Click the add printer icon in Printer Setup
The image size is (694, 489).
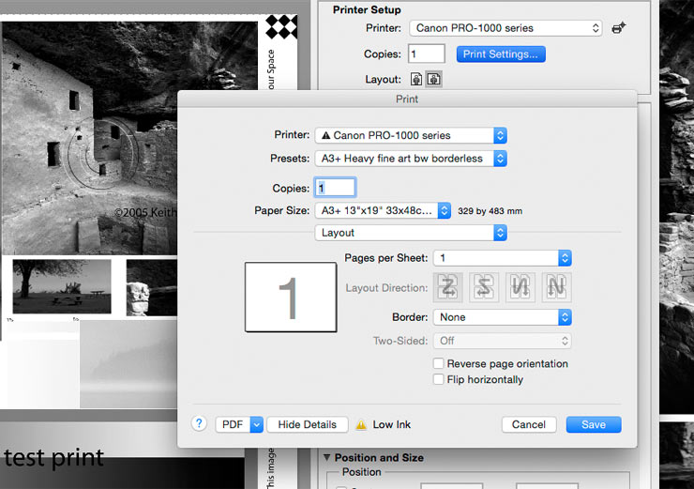[618, 28]
